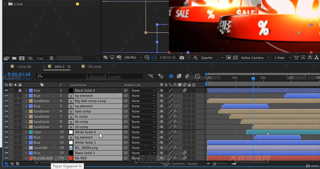Click the Lavender label color swatch
The width and height of the screenshot is (320, 169).
click(31, 147)
